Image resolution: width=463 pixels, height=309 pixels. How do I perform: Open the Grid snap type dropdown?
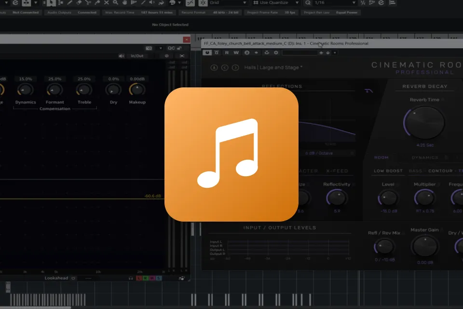coord(228,3)
